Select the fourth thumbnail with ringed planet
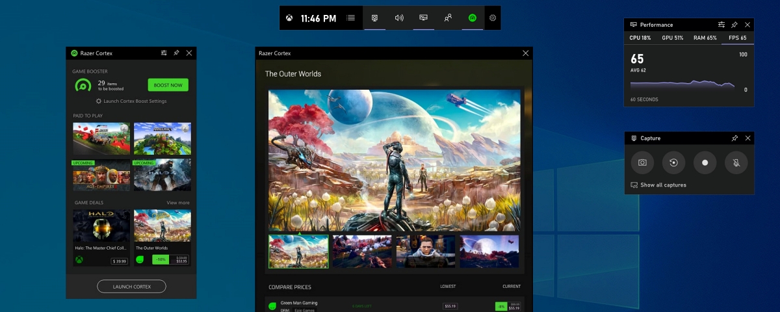 click(489, 252)
